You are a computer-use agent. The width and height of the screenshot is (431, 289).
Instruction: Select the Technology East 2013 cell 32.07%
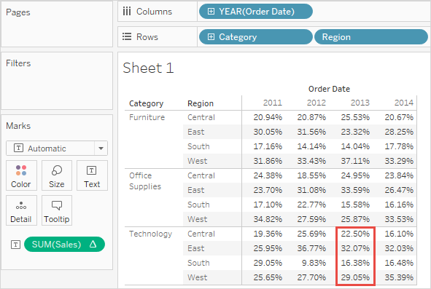click(355, 248)
